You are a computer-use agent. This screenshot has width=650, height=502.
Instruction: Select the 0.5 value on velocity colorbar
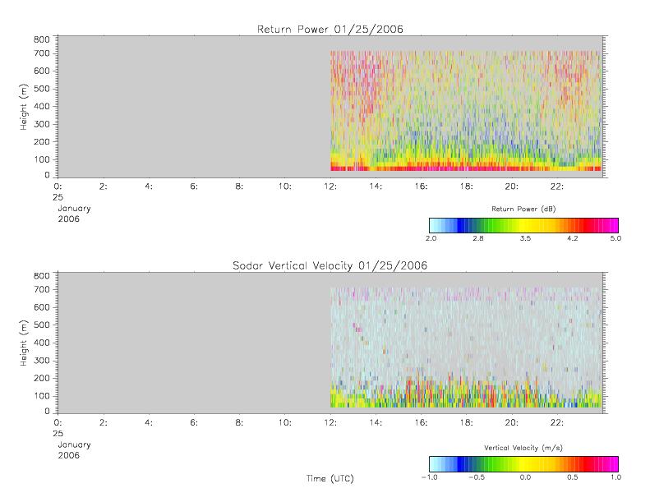(x=573, y=477)
